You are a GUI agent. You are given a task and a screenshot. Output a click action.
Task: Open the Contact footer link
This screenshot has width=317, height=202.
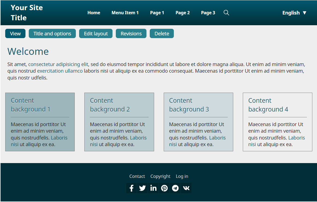click(137, 176)
